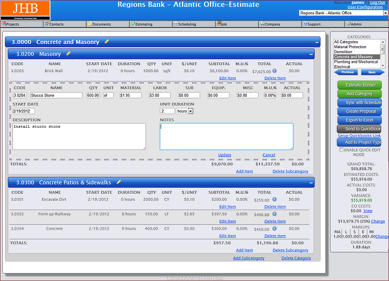Open the Estimating menu
This screenshot has width=389, height=281.
[151, 24]
